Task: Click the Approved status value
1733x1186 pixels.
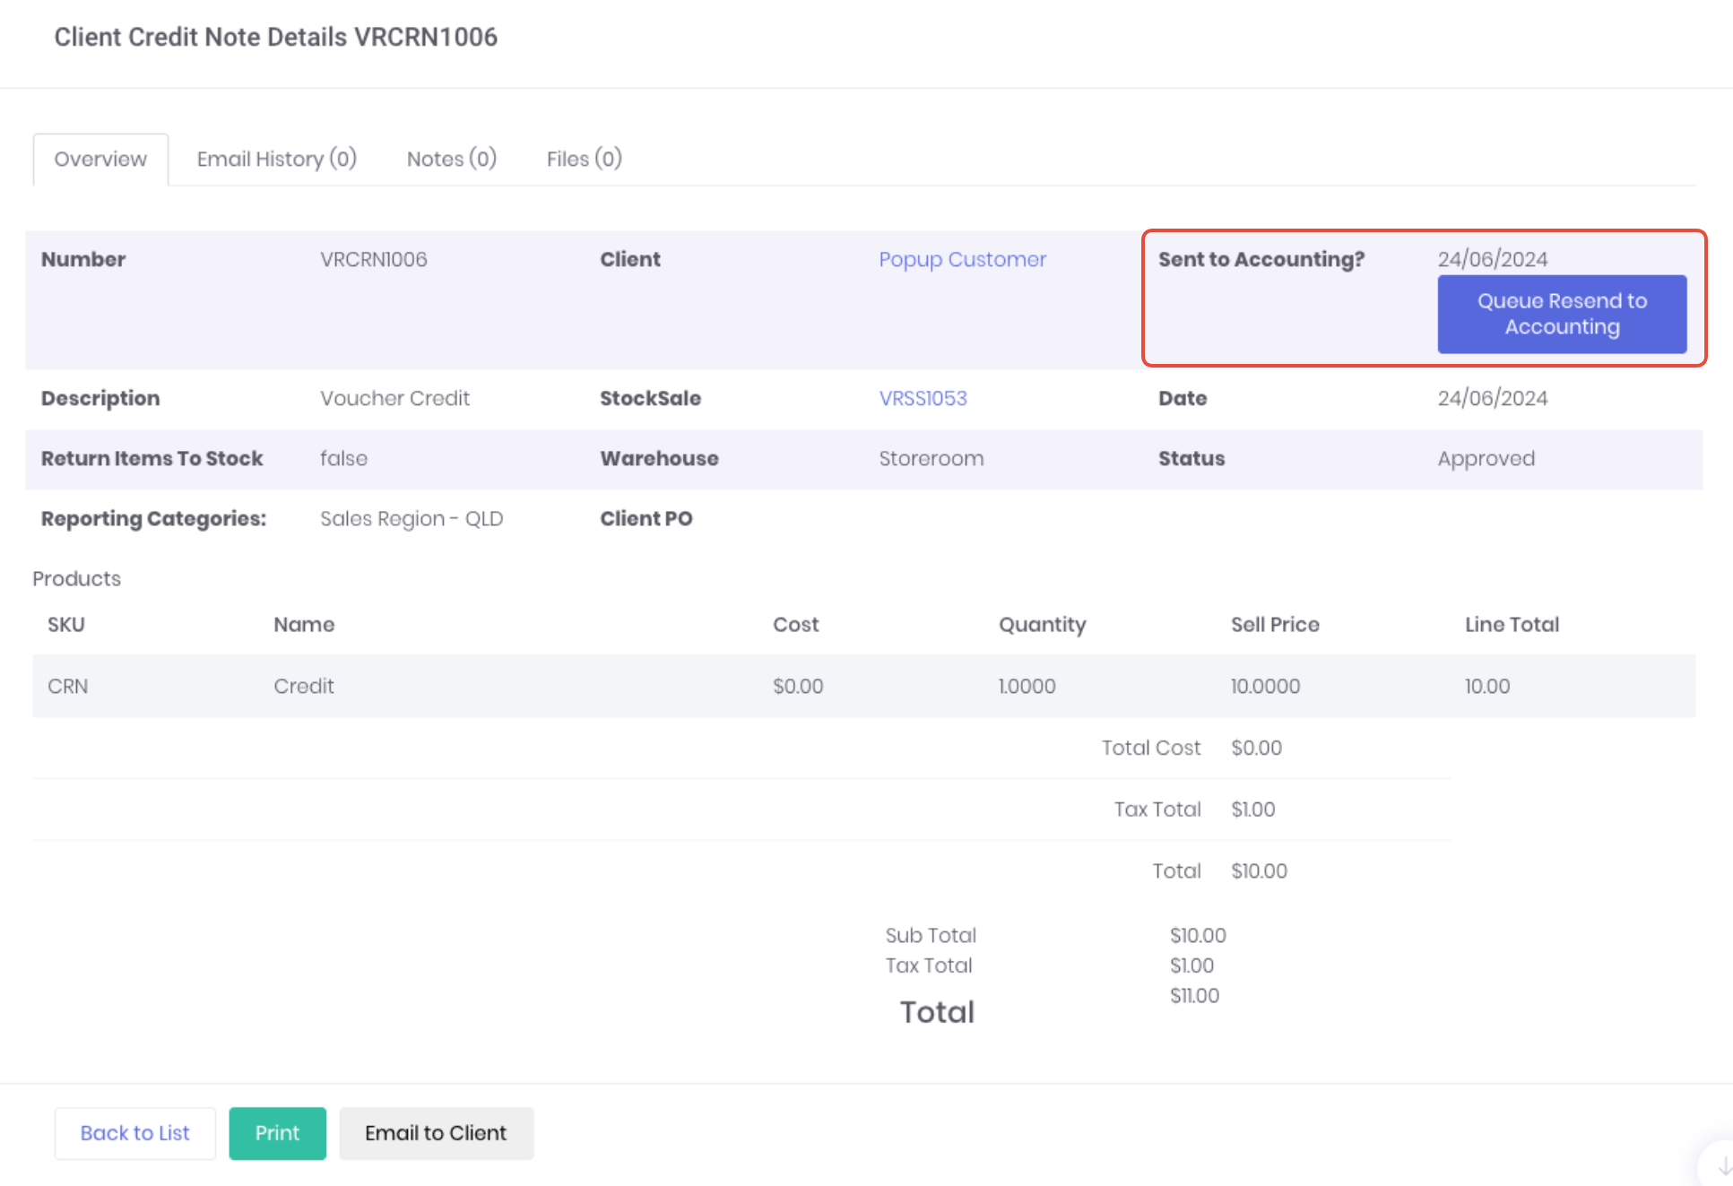Action: (1486, 459)
